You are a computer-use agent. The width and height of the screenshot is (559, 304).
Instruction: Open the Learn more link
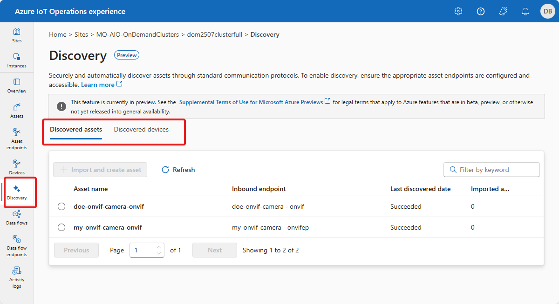tap(98, 85)
